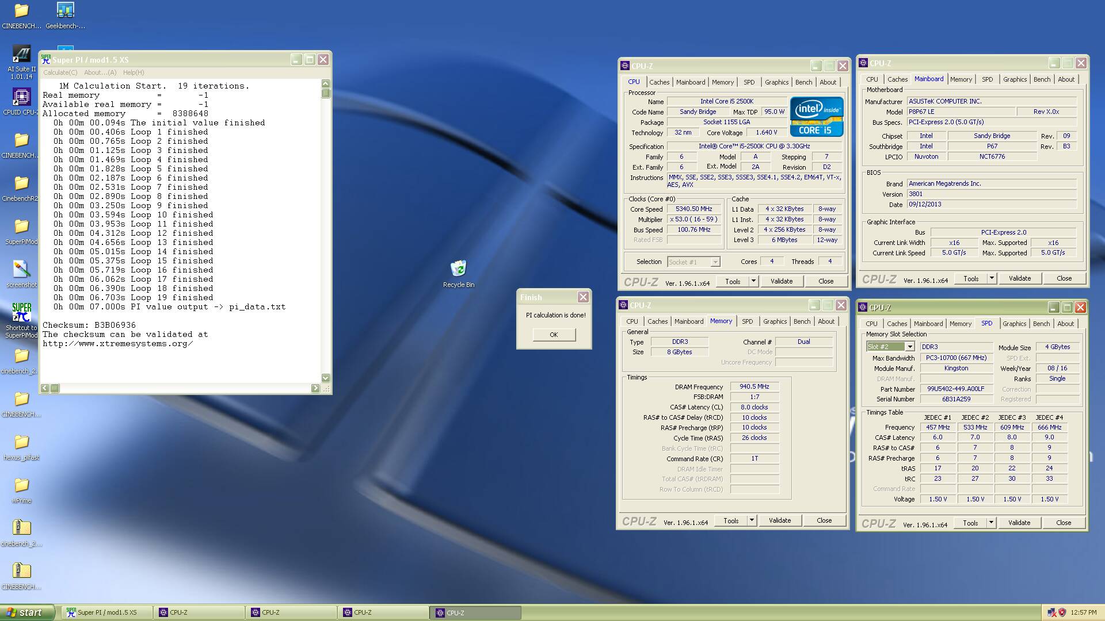Click Close button in SPD window
This screenshot has width=1105, height=621.
coord(1064,523)
